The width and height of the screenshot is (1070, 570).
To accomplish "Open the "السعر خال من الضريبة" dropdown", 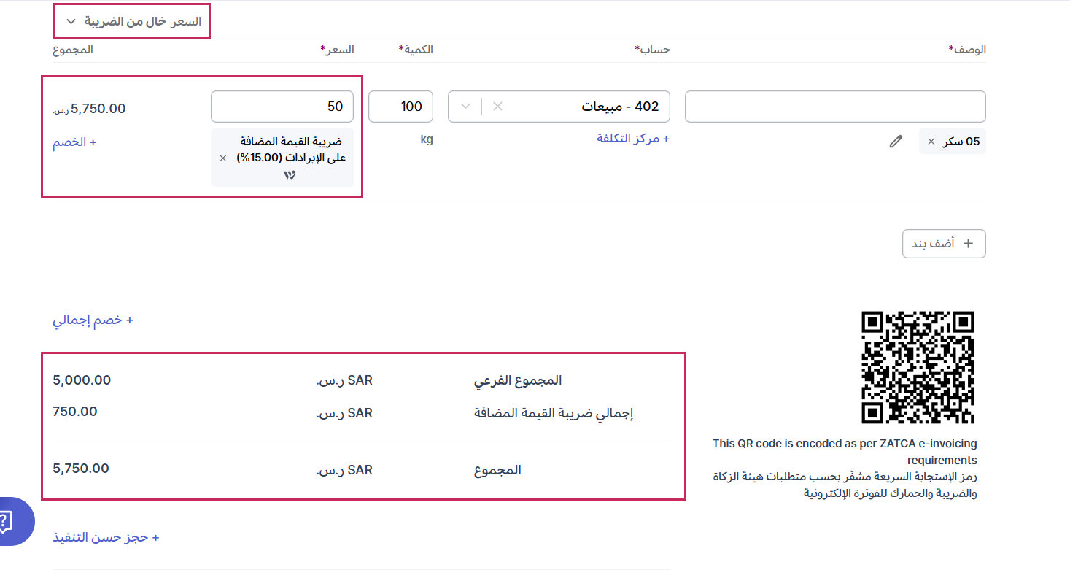I will pos(133,22).
